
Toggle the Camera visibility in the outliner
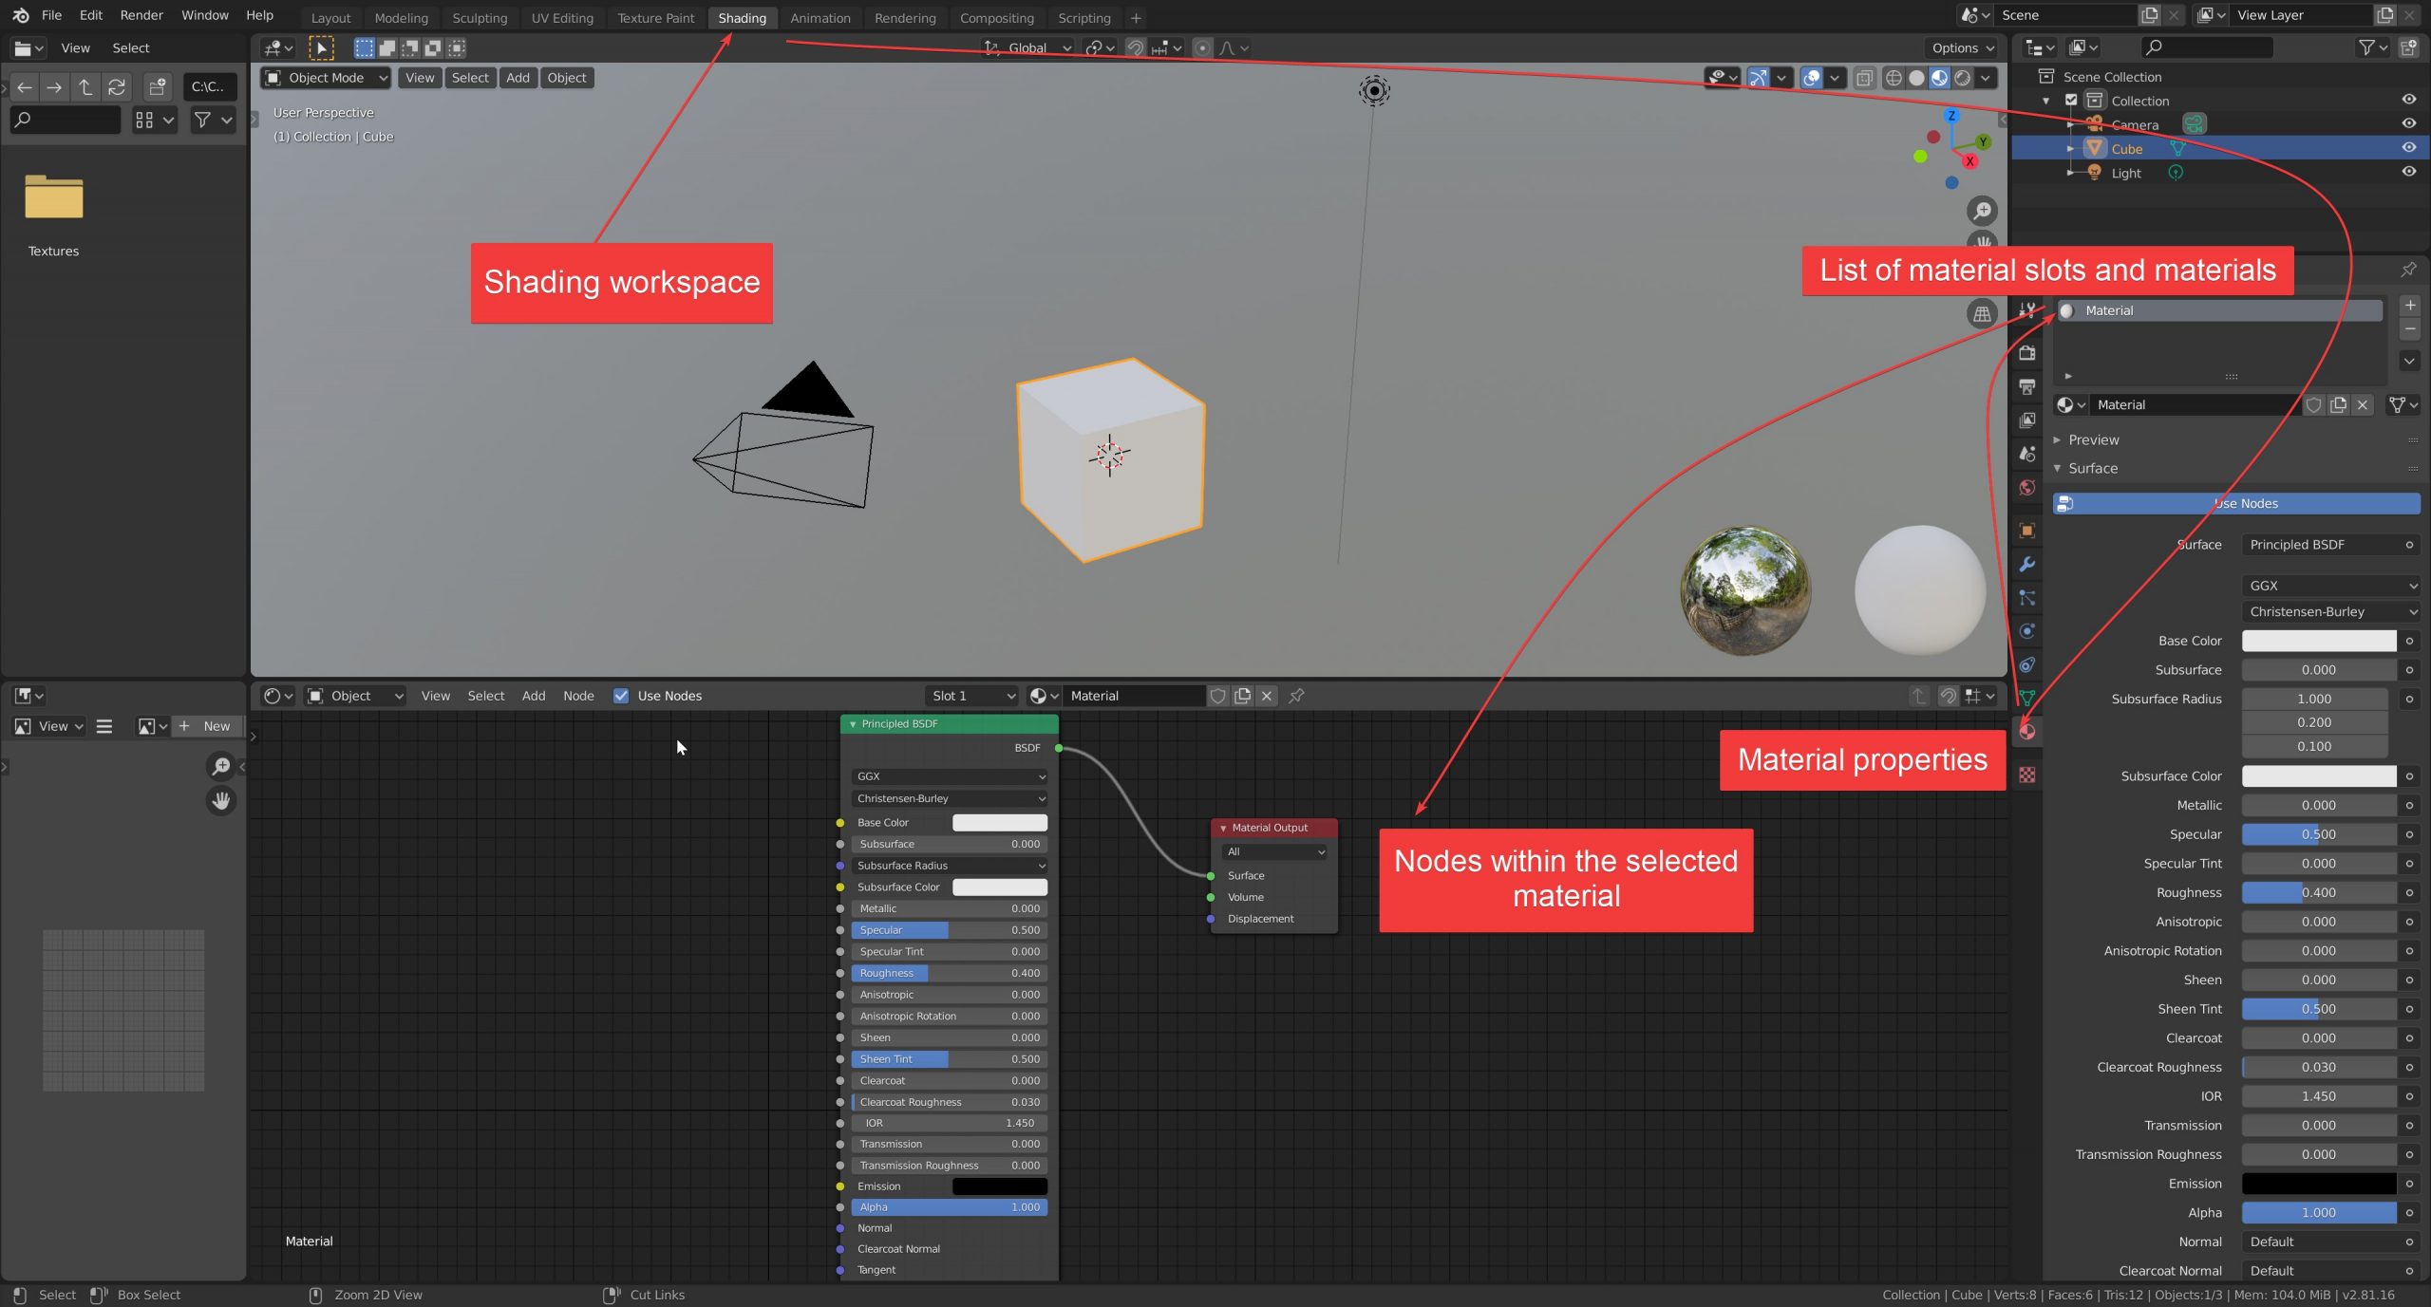coord(2410,123)
